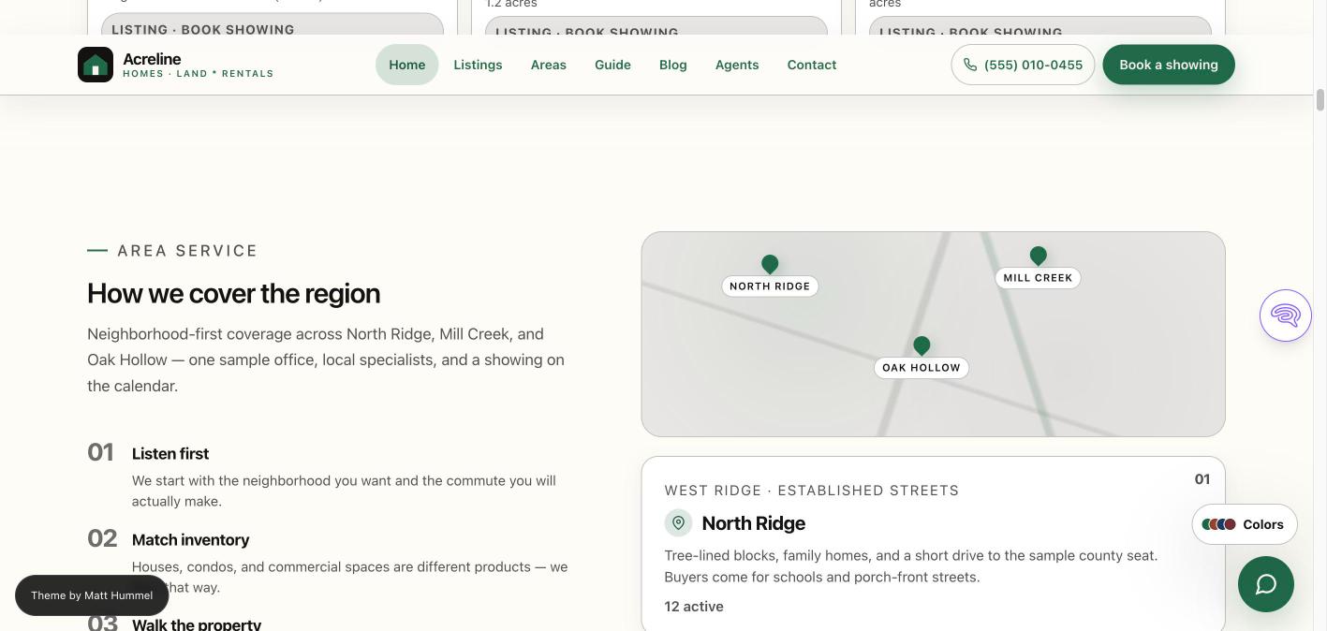Open the Colors palette picker
1327x631 pixels.
pos(1244,524)
